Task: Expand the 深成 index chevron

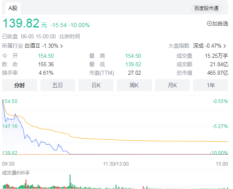Action: [225, 46]
